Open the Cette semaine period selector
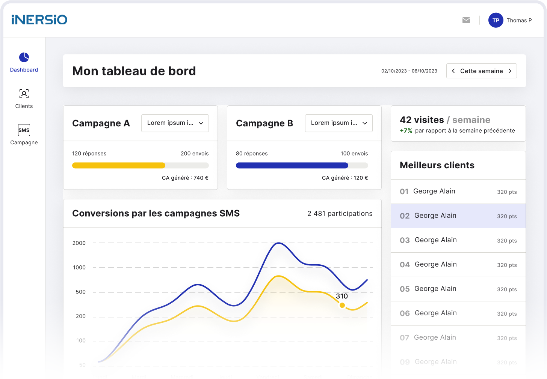Screen dimensions: 547x379 [481, 71]
